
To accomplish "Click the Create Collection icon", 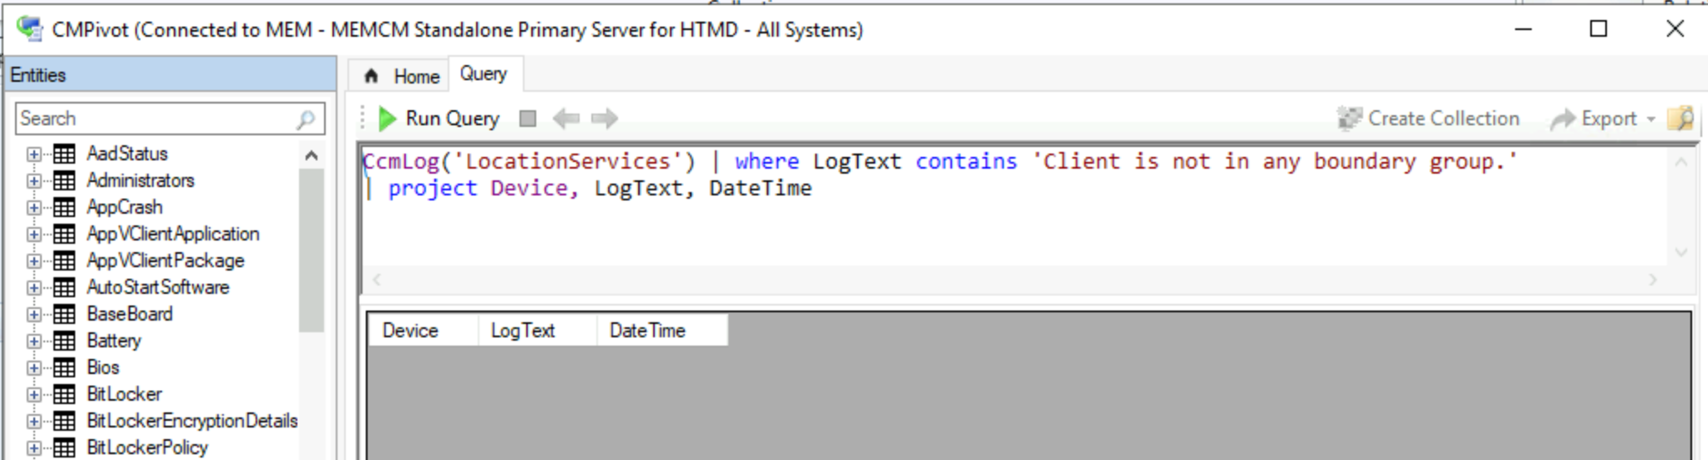I will coord(1349,119).
